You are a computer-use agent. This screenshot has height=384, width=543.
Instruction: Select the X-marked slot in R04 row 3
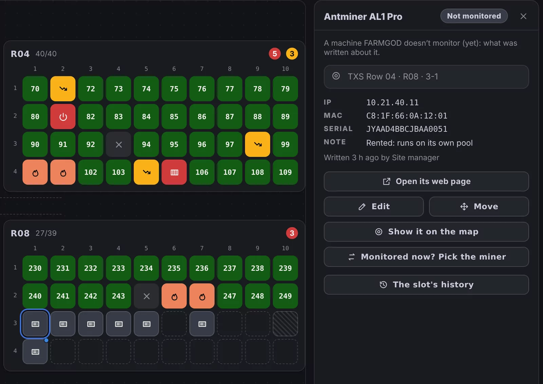pos(118,144)
